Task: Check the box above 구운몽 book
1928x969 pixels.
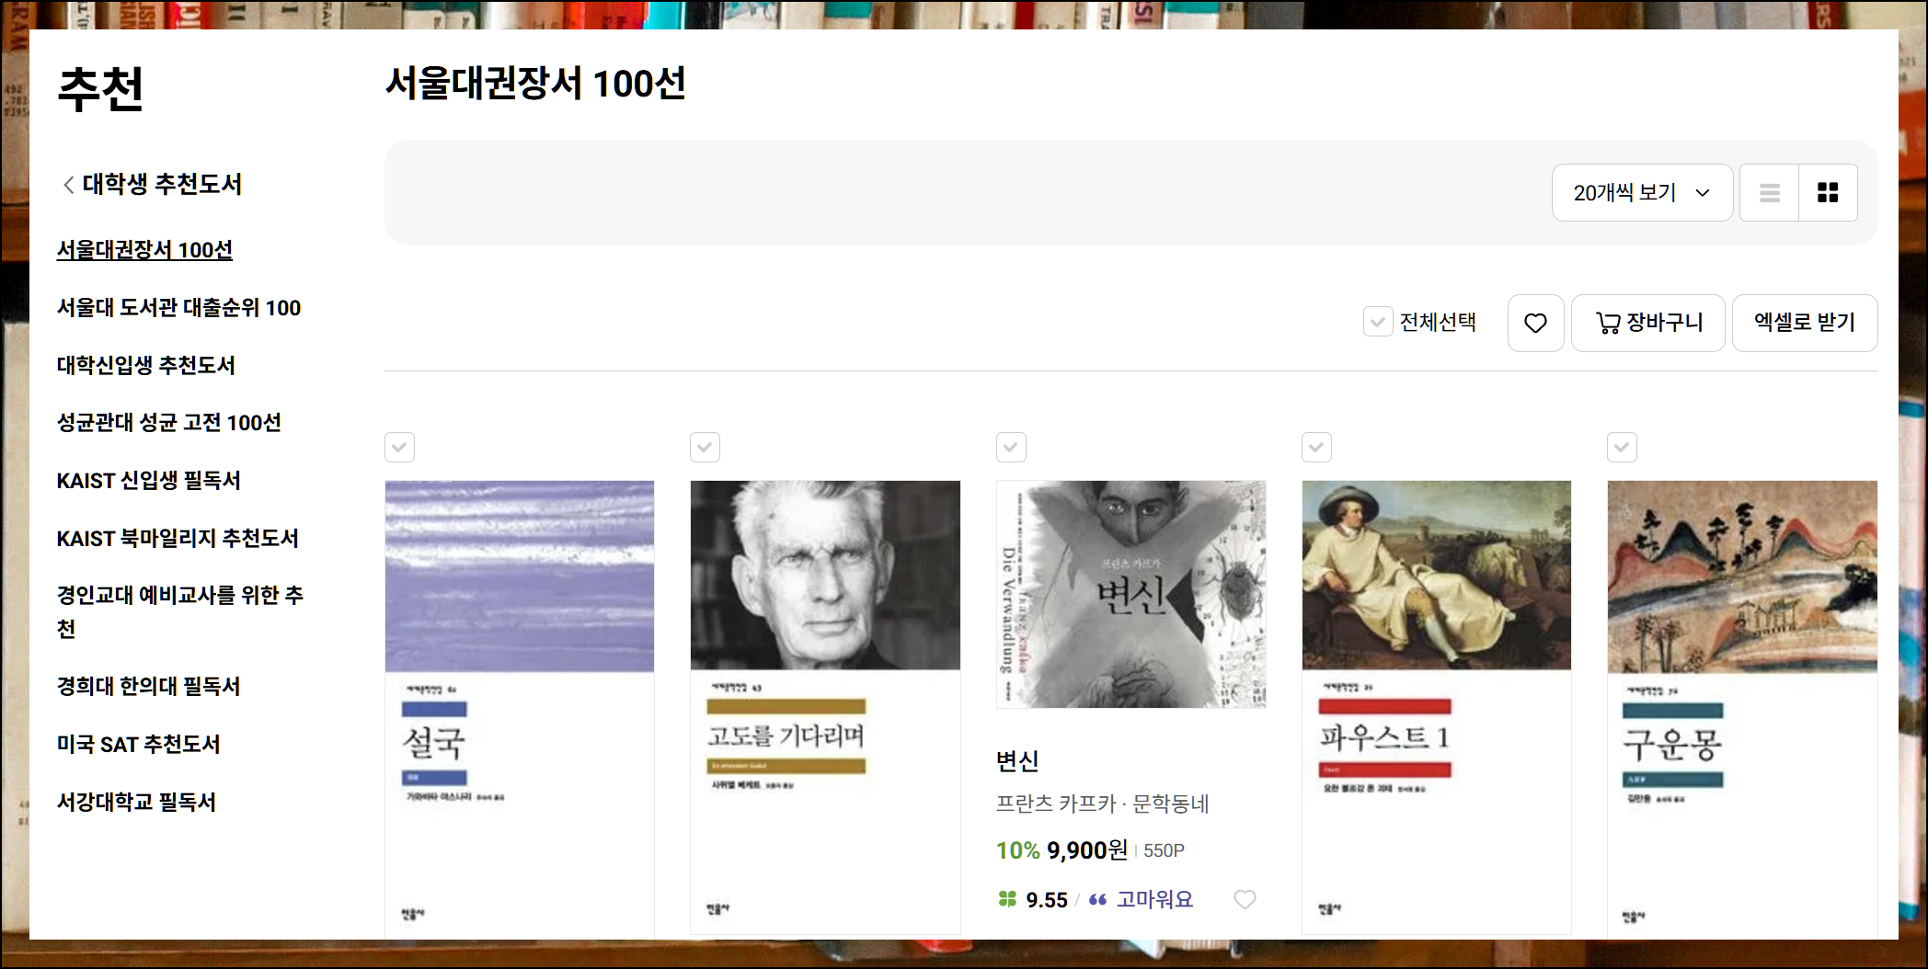Action: click(1622, 448)
